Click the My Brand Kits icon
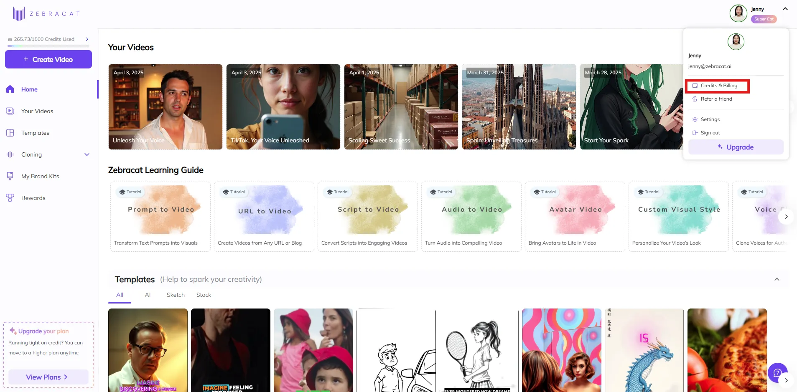 (10, 176)
